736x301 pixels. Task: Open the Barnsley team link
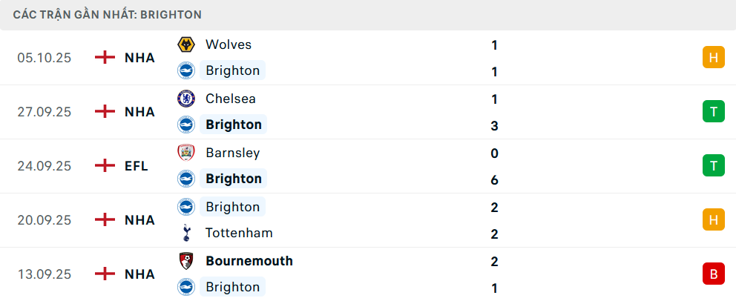(x=233, y=153)
